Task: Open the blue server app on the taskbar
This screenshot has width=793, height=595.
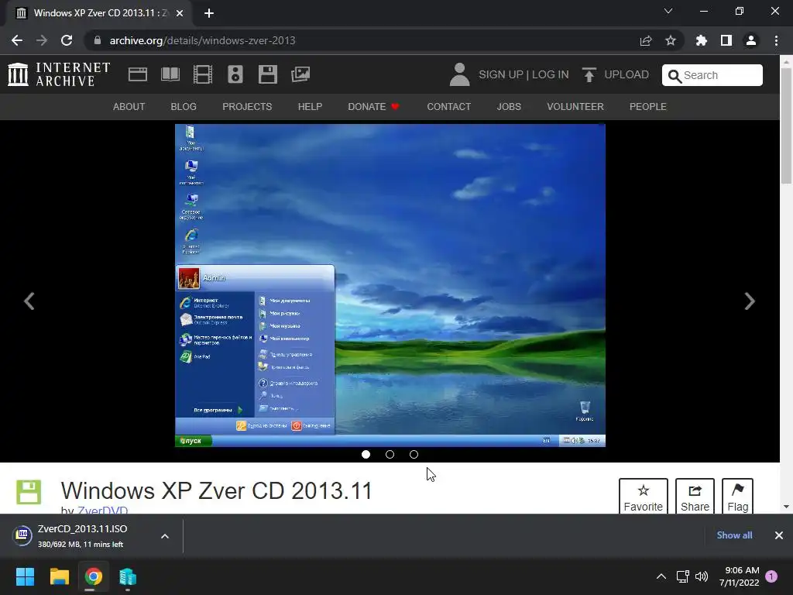Action: 128,576
